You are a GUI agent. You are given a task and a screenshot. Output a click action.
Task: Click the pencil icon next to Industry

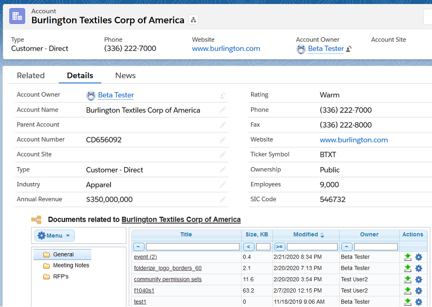pos(222,185)
